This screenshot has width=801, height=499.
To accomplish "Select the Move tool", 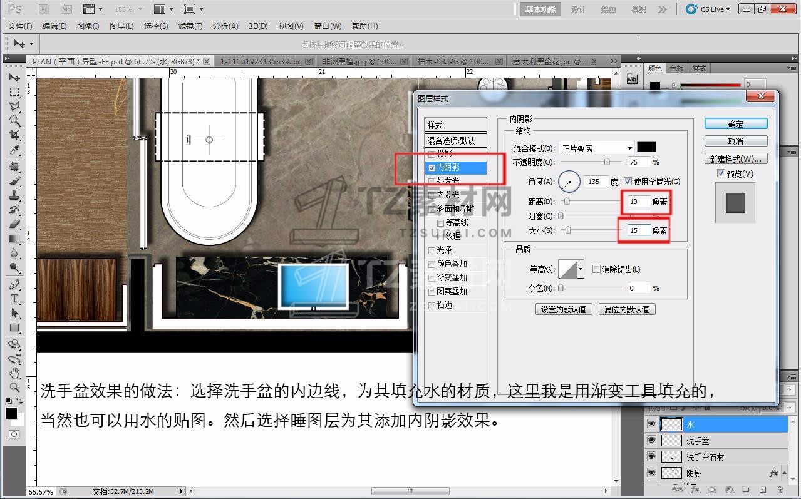I will [x=14, y=78].
